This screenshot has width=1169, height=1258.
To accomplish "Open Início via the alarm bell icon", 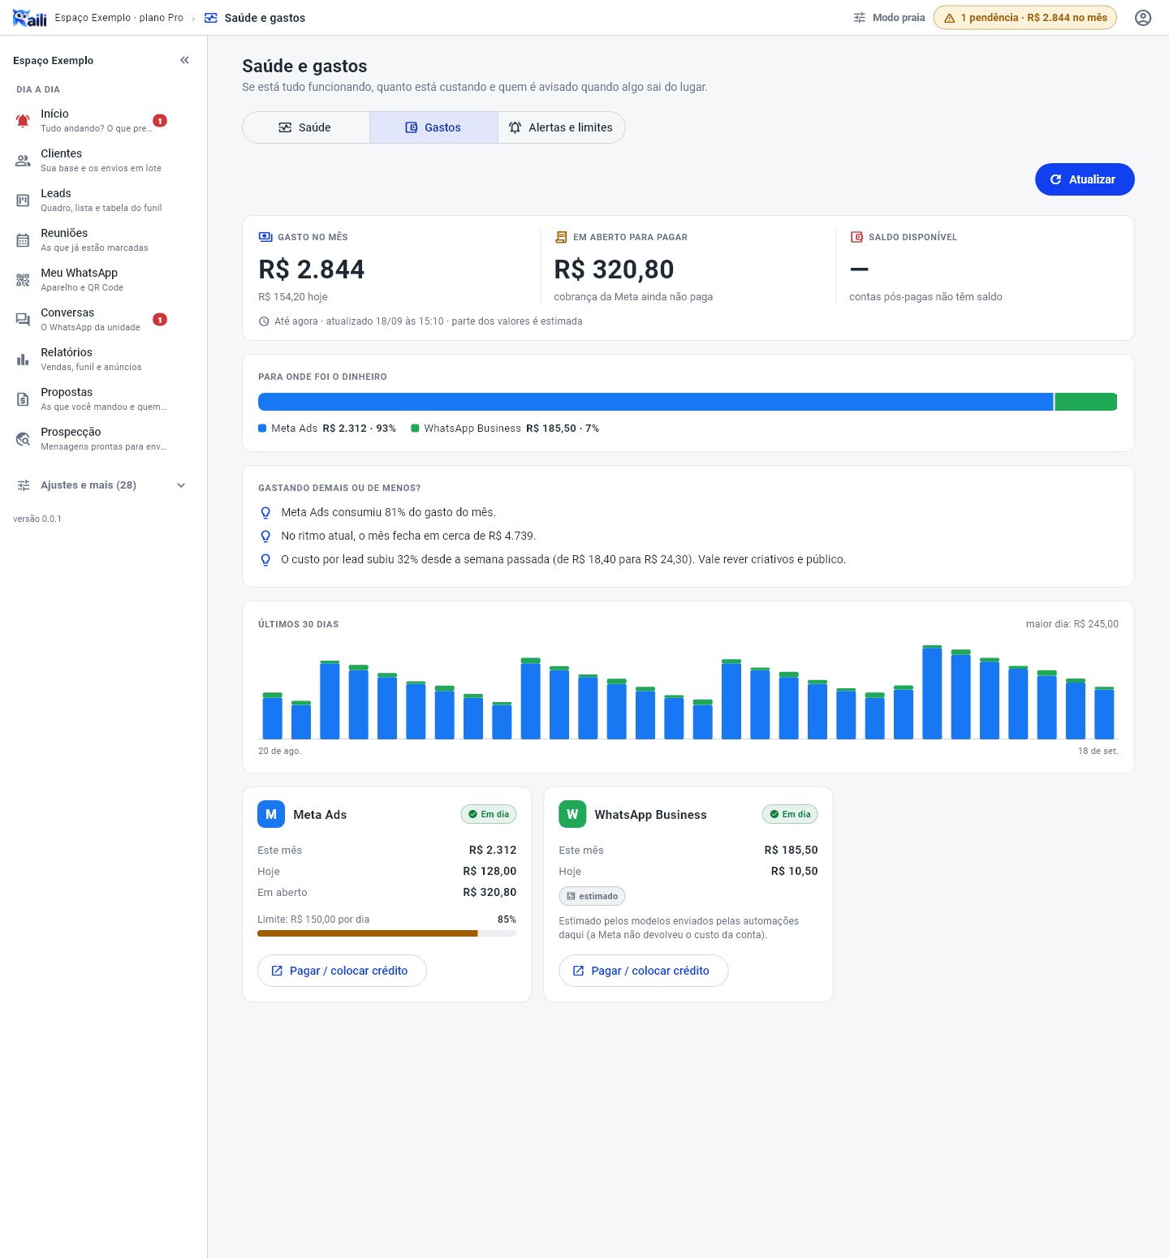I will click(x=23, y=121).
